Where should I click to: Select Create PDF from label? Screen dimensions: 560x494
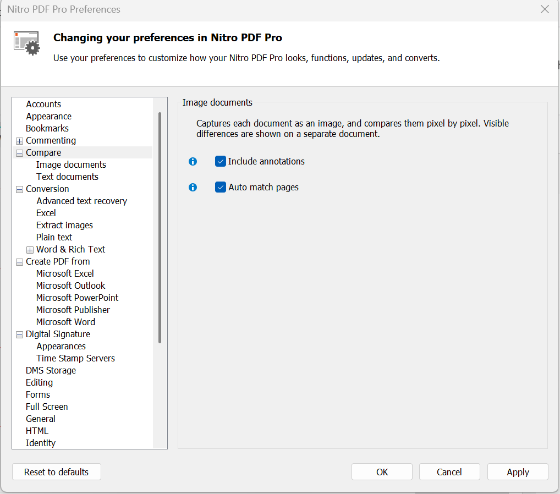58,261
